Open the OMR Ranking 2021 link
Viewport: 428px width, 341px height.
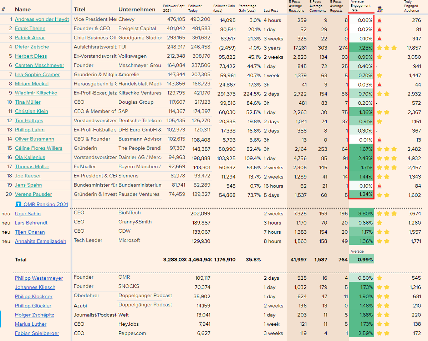coord(46,205)
